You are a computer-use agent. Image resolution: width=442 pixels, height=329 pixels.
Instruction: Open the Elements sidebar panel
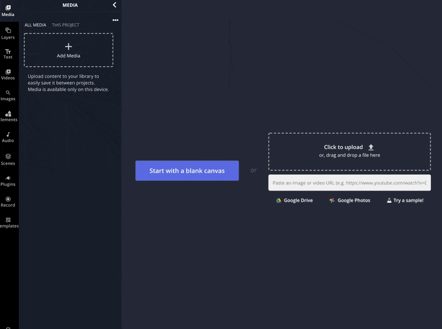pos(8,116)
